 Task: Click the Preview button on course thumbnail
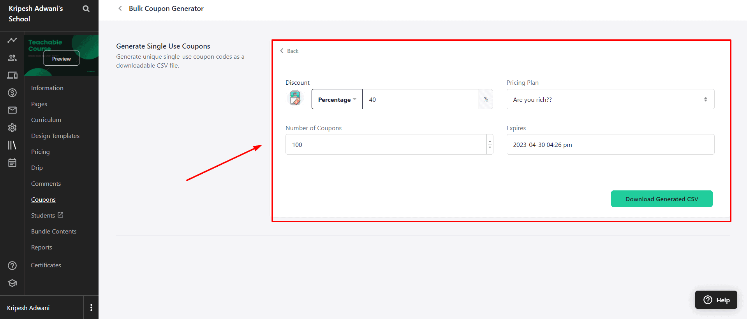coord(61,59)
